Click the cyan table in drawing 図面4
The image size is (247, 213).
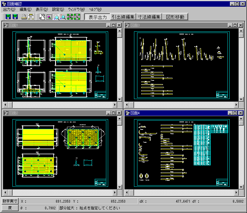[x=202, y=145]
